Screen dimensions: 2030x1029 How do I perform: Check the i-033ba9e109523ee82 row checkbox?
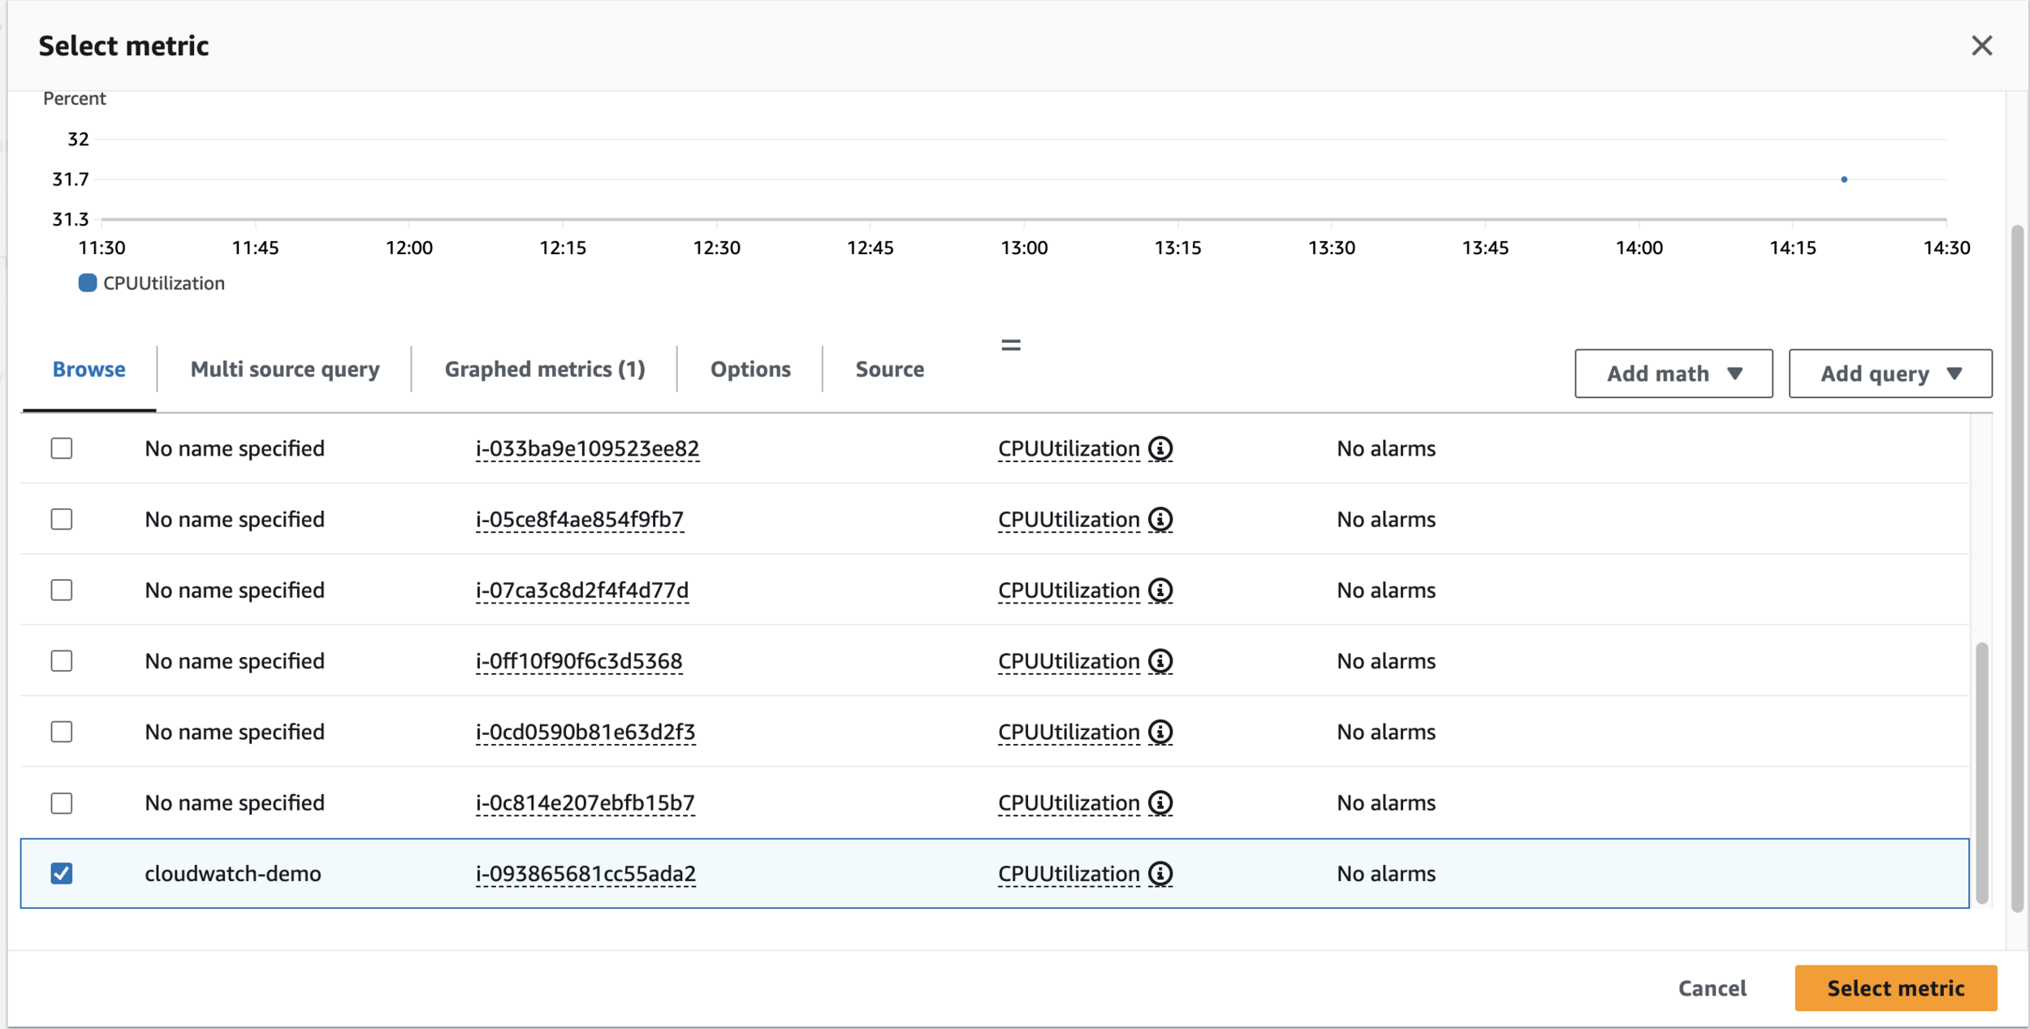62,448
